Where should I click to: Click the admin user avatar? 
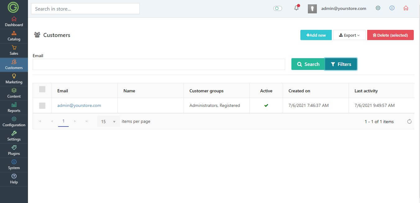coord(312,9)
